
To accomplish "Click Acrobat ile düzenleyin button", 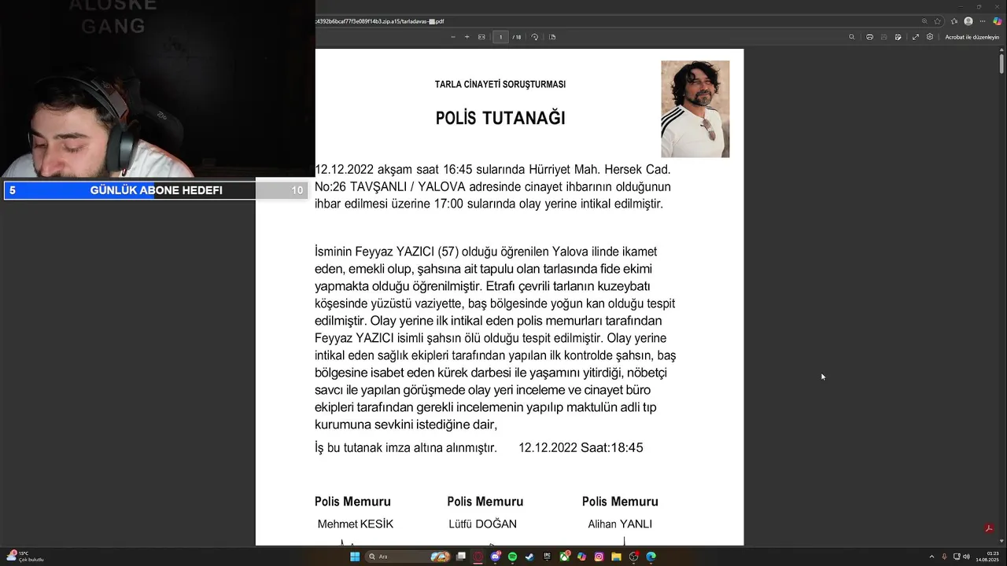I will click(972, 37).
